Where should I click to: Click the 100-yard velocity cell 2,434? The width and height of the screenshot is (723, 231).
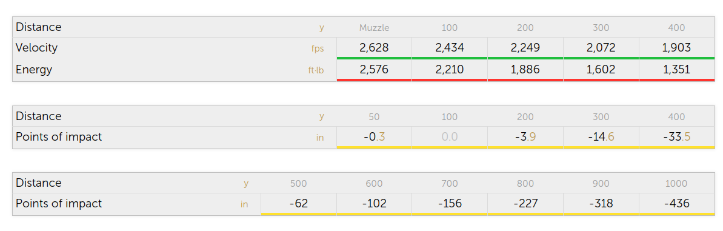pos(450,48)
